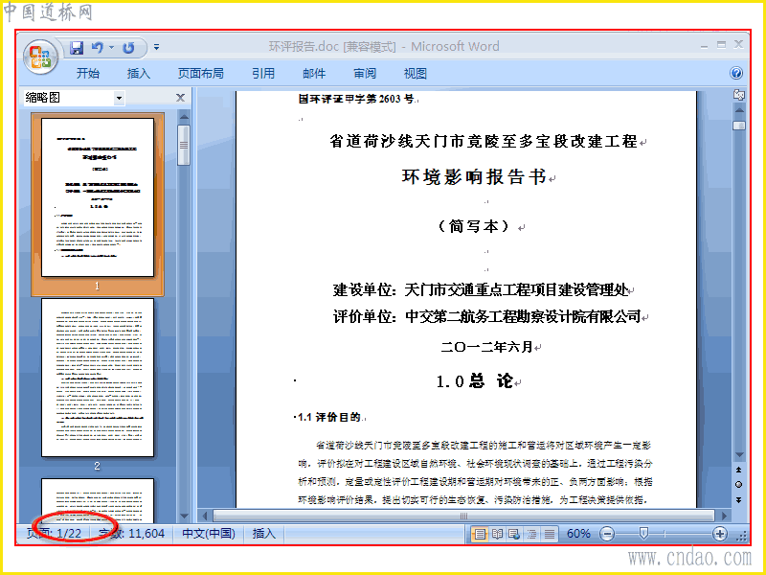Image resolution: width=766 pixels, height=575 pixels.
Task: Switch to the 视图 tab
Action: tap(416, 74)
